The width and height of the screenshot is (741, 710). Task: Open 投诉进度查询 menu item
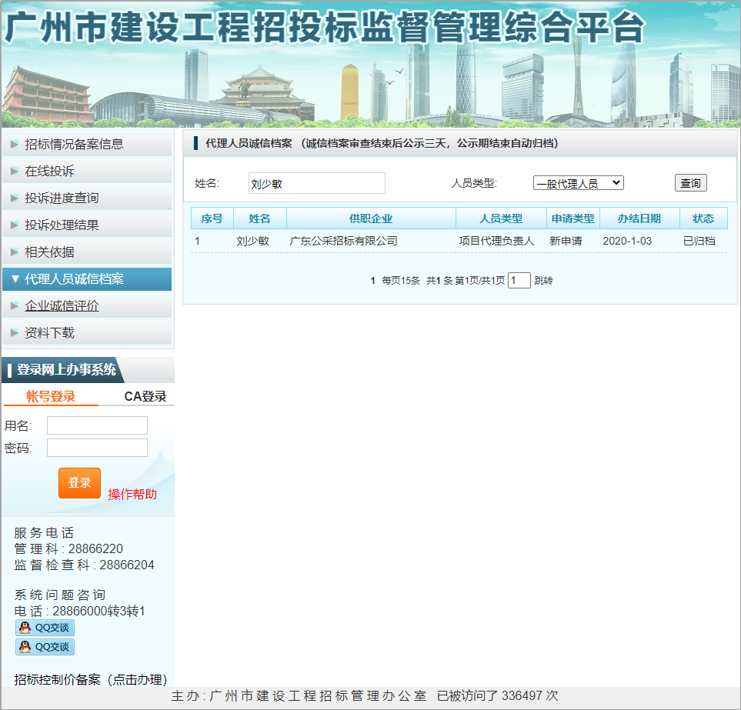tap(62, 198)
